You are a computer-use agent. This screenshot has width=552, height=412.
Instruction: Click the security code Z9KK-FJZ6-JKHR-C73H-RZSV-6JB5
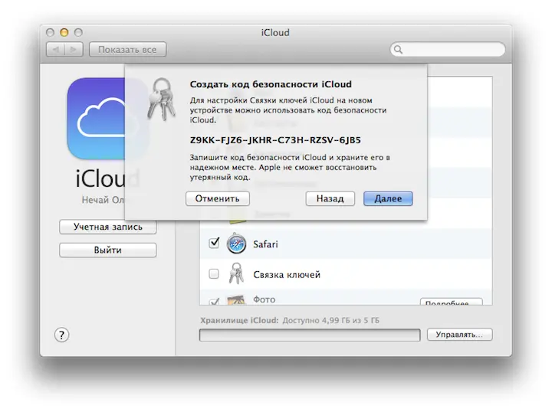[x=275, y=140]
